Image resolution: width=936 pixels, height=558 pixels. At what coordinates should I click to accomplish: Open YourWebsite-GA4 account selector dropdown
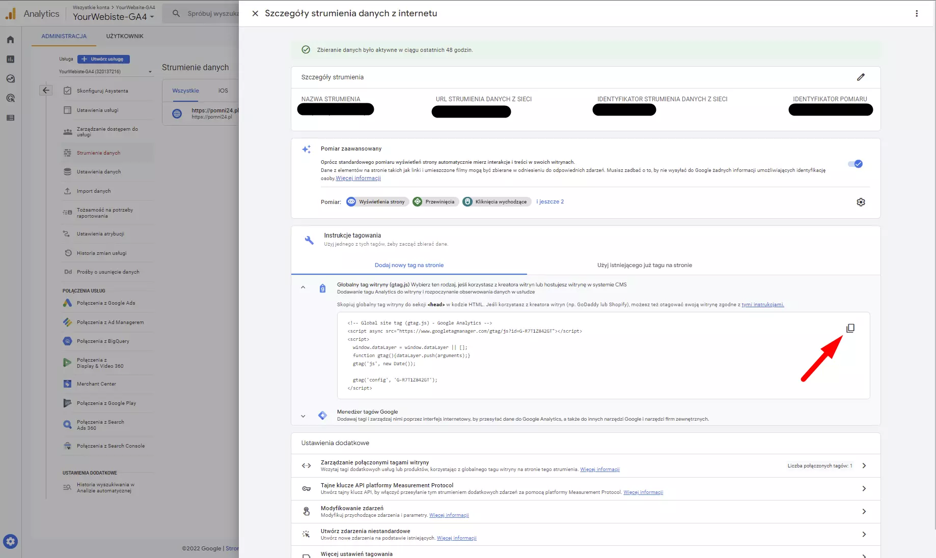[113, 17]
